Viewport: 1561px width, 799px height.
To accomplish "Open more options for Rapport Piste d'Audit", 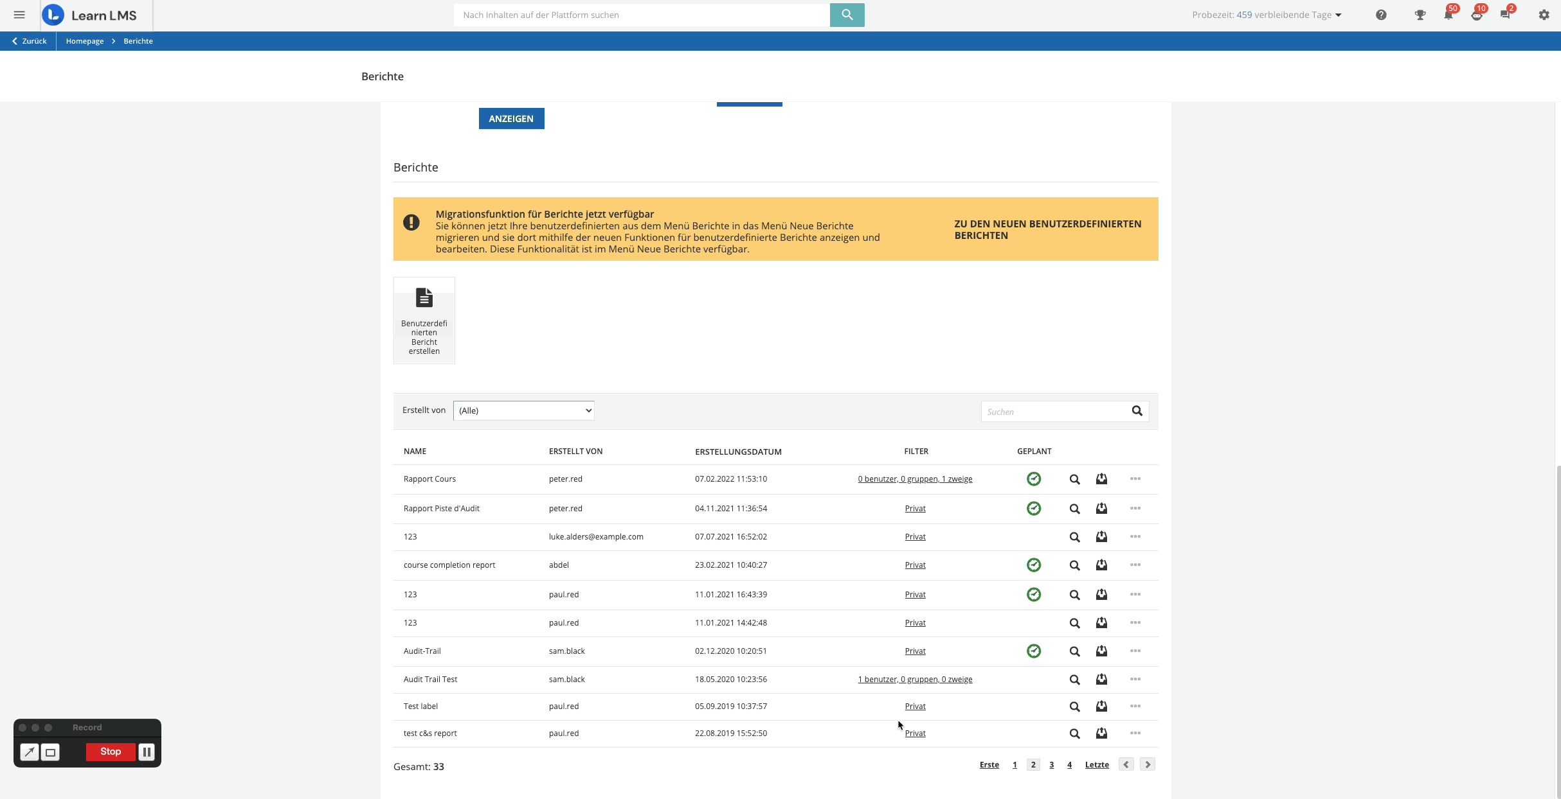I will point(1135,508).
